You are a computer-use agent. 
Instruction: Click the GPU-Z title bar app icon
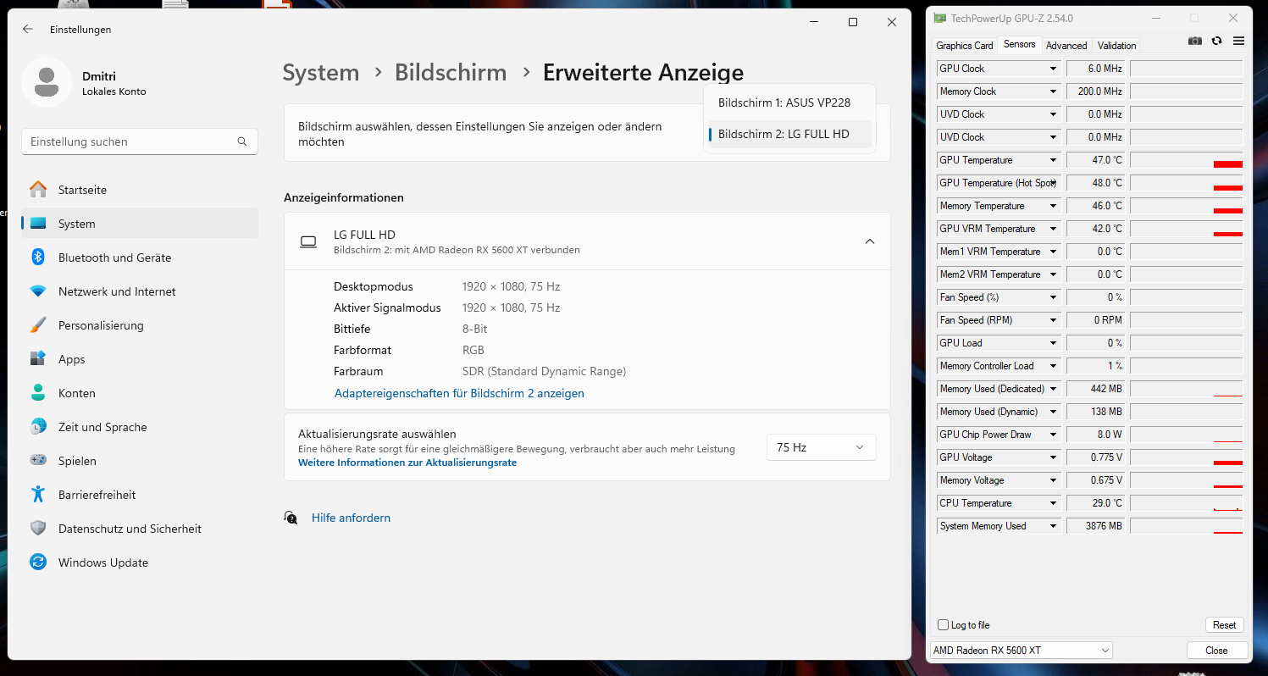pyautogui.click(x=939, y=18)
